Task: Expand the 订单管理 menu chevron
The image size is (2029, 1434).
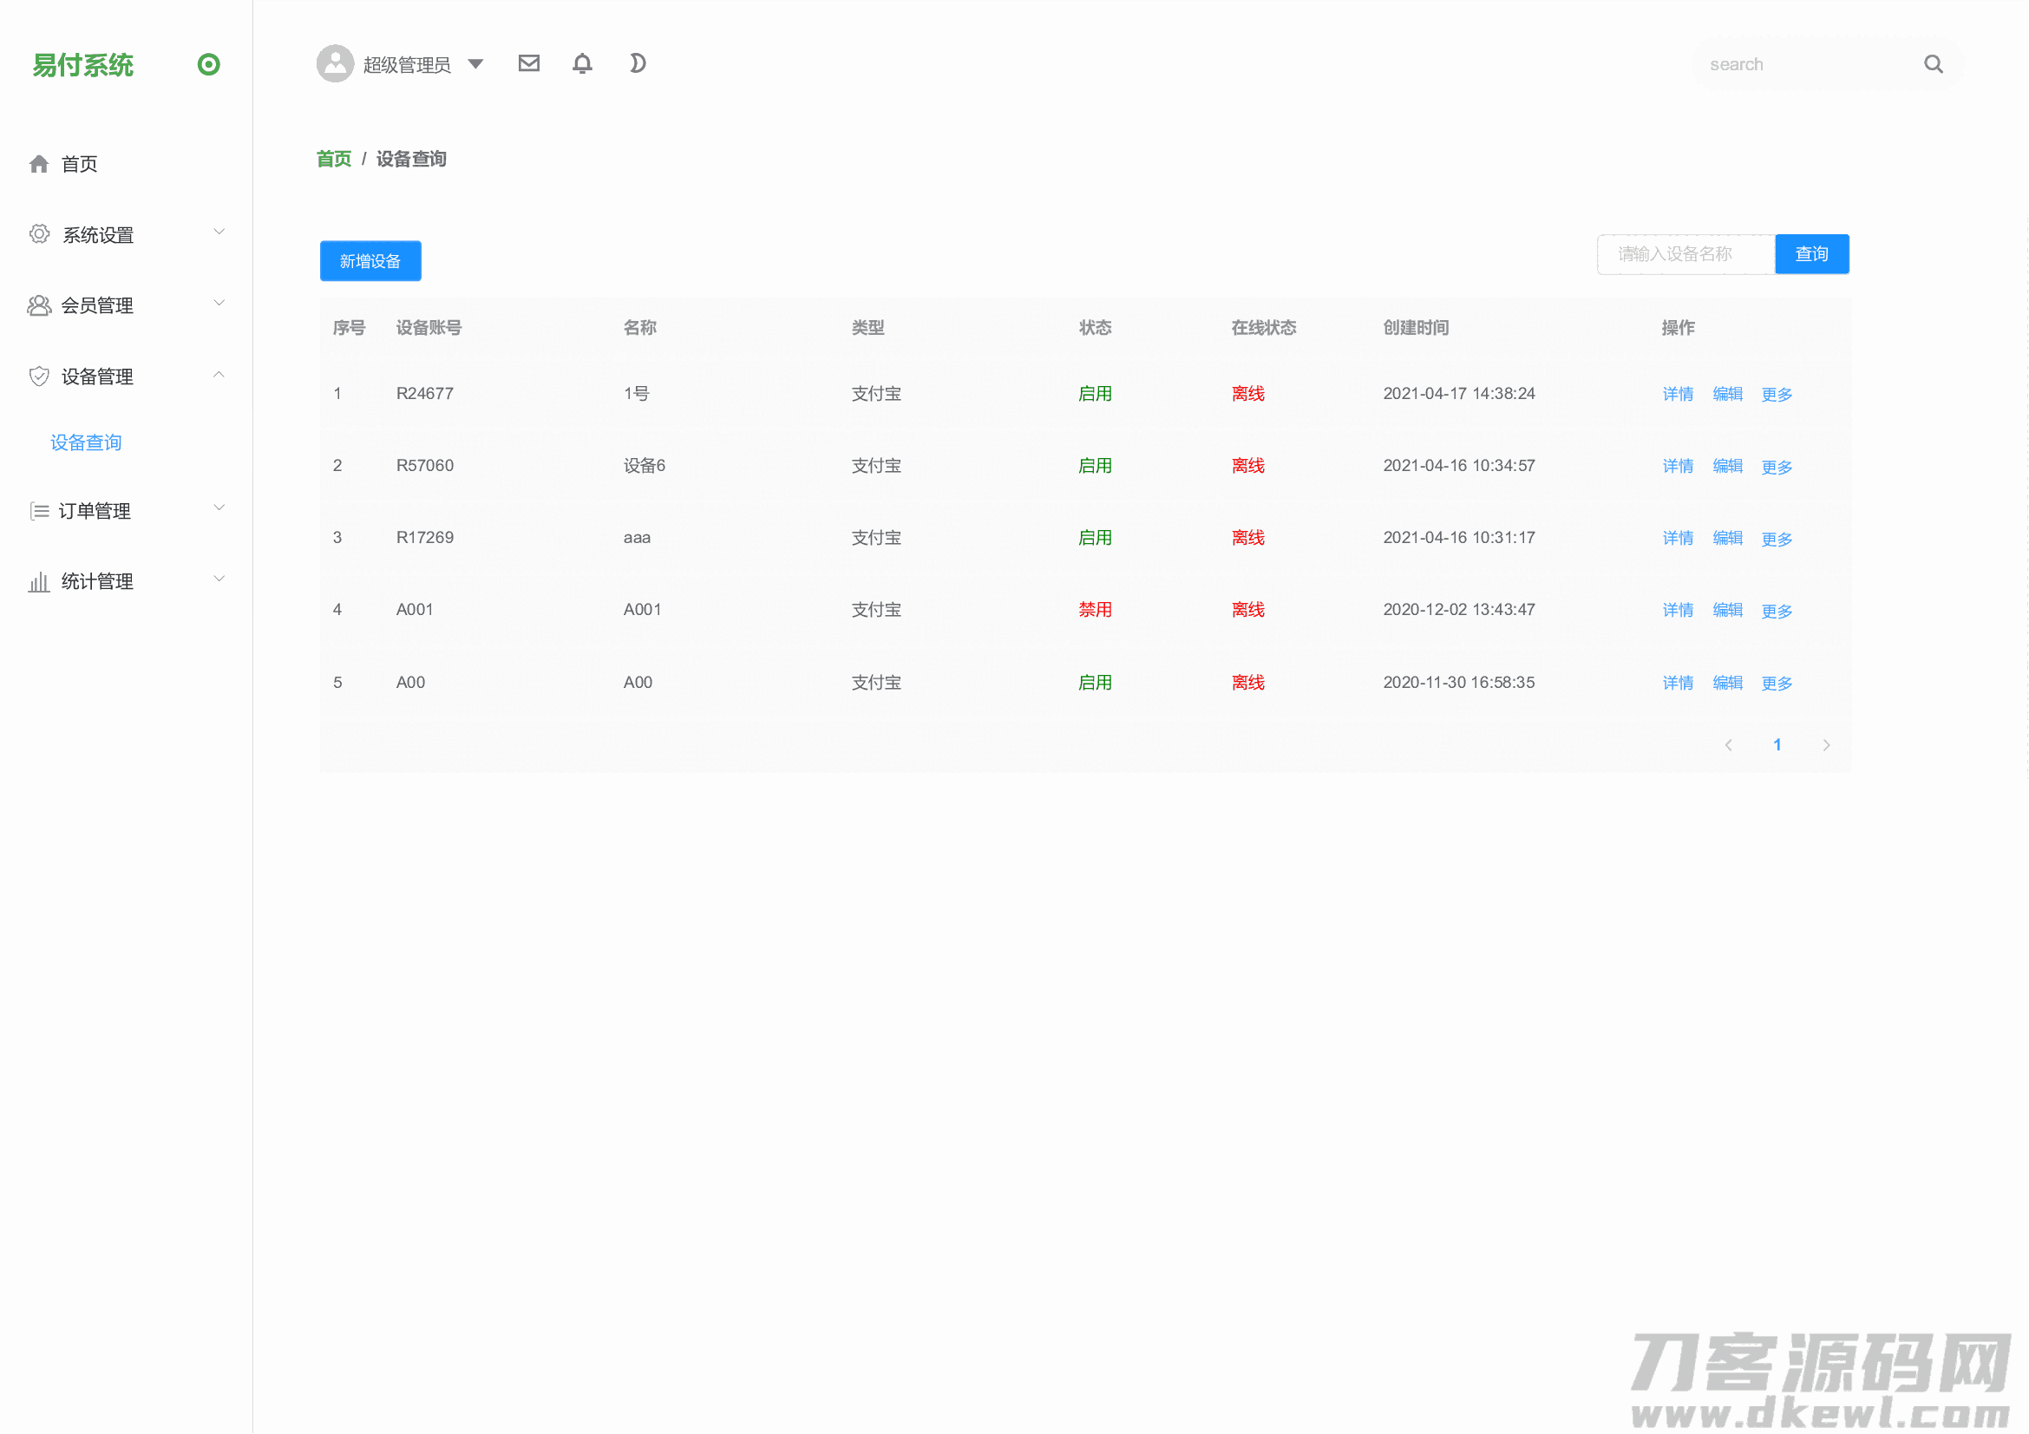Action: 219,508
